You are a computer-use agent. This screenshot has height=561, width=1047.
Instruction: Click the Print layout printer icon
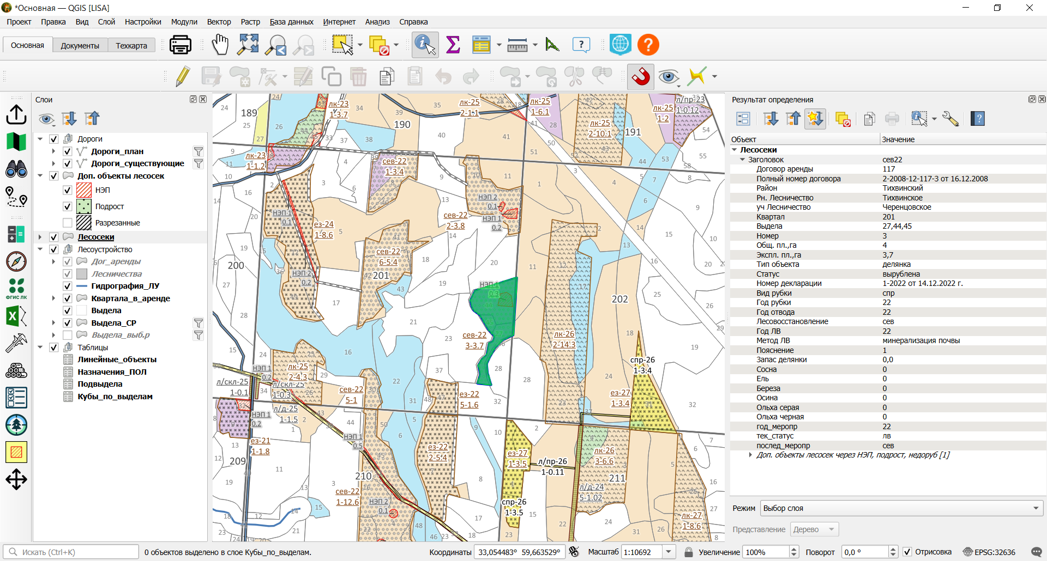(x=180, y=45)
